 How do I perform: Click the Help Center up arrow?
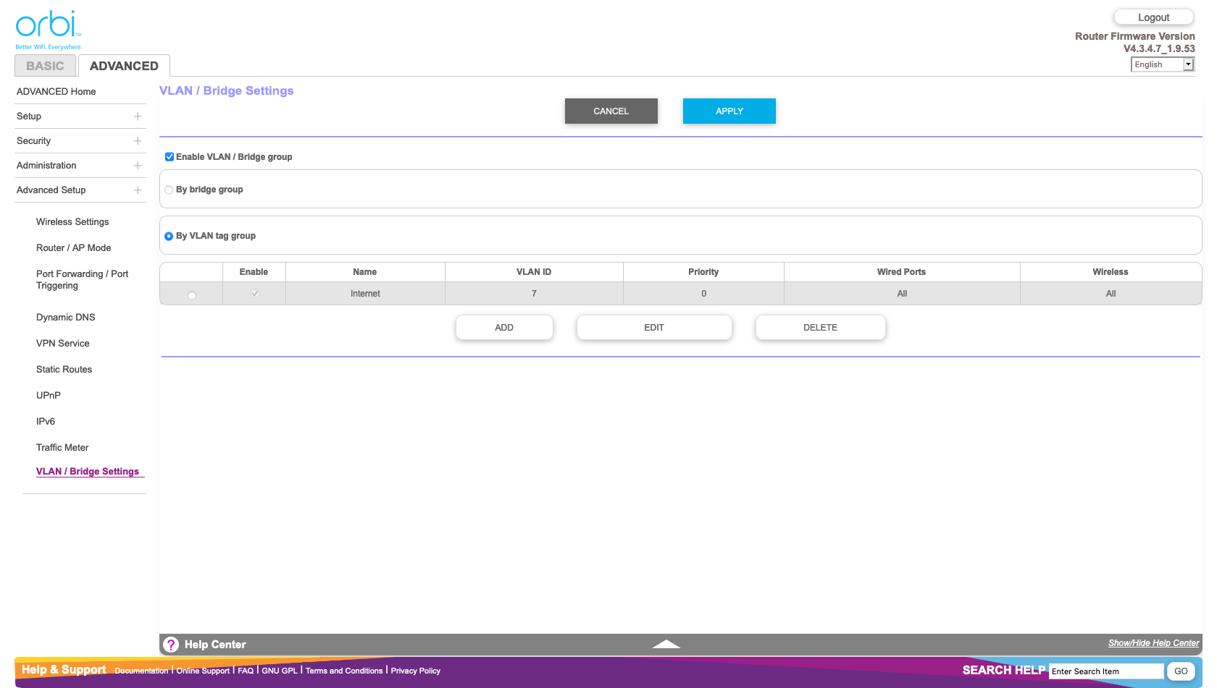pos(666,644)
